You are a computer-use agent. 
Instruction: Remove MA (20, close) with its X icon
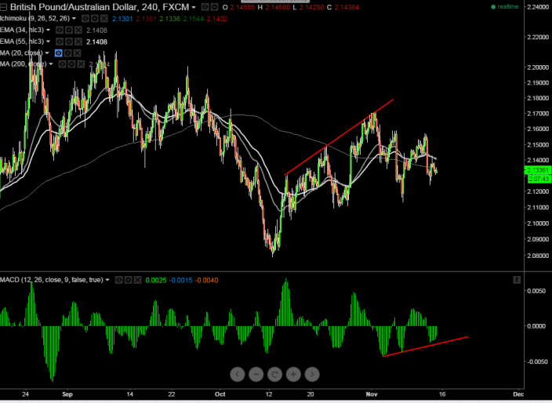77,53
